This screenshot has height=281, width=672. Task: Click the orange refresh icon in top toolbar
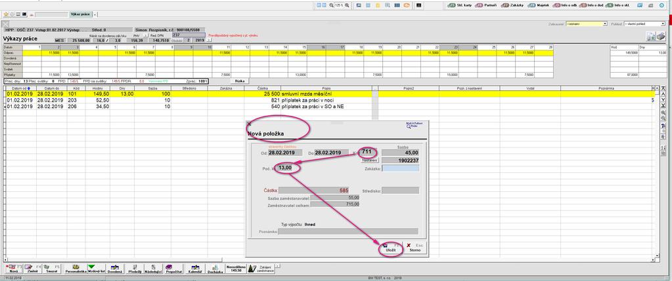click(x=406, y=5)
